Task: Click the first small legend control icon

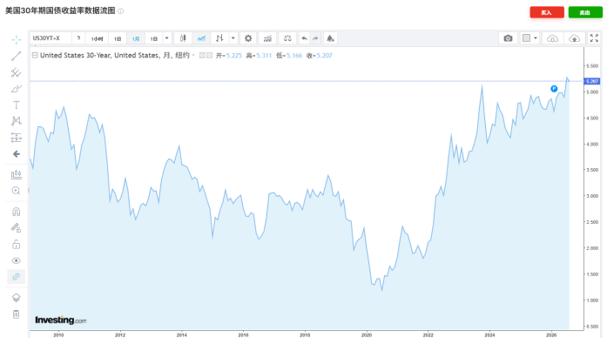Action: click(202, 56)
